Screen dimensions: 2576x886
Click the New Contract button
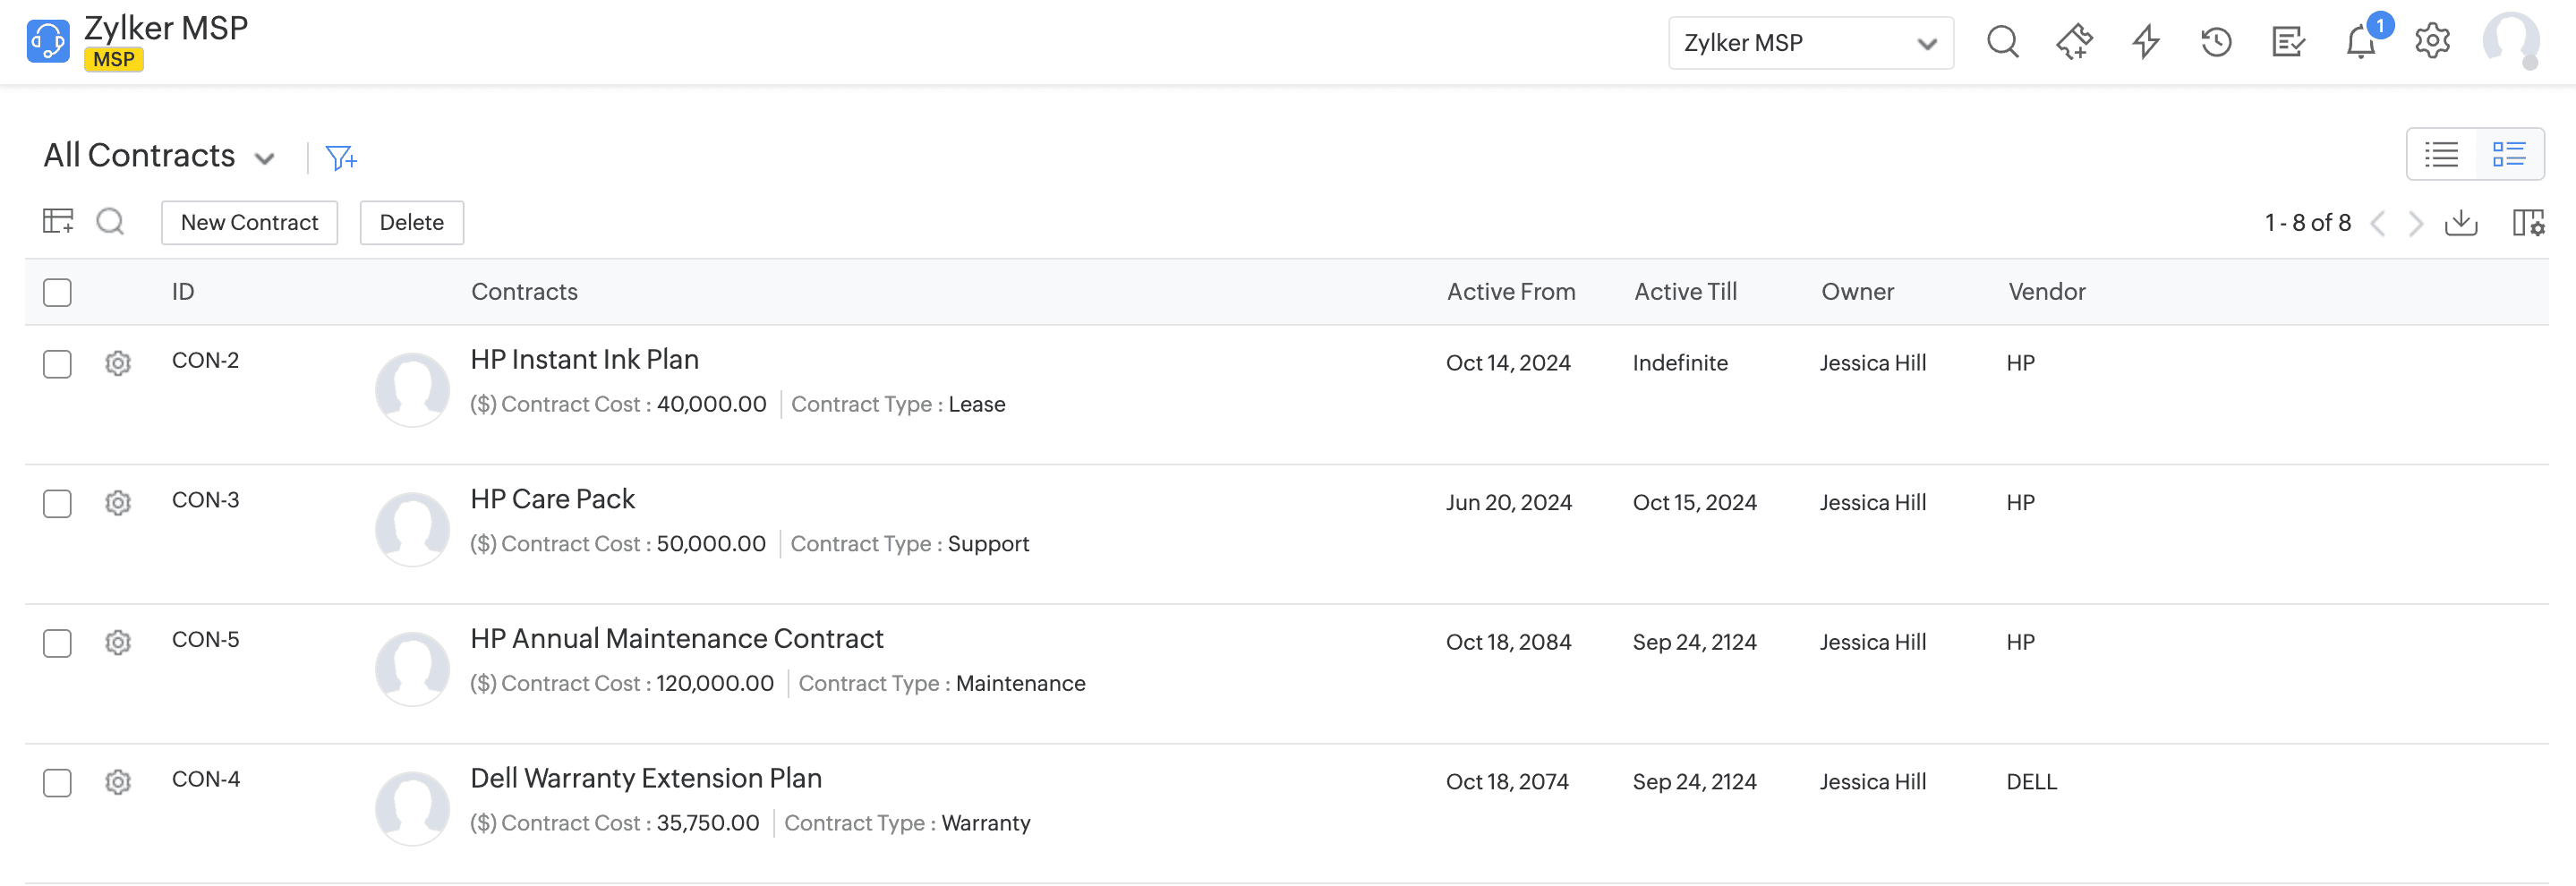[x=249, y=222]
